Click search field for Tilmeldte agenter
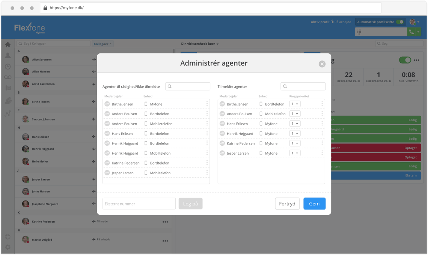This screenshot has height=255, width=428. pyautogui.click(x=303, y=86)
